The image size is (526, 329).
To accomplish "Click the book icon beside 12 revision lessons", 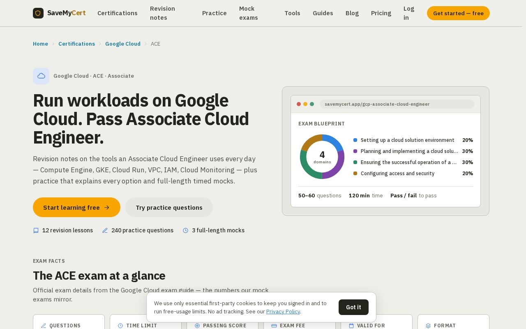I will (36, 231).
